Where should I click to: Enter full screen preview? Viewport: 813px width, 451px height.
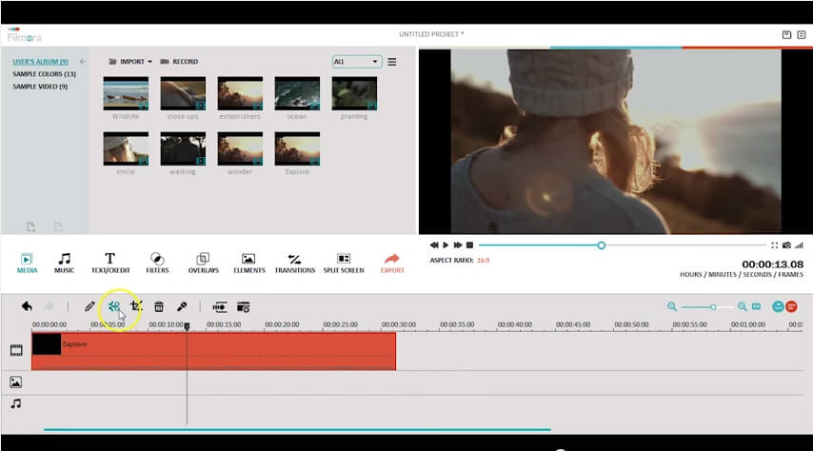coord(774,245)
